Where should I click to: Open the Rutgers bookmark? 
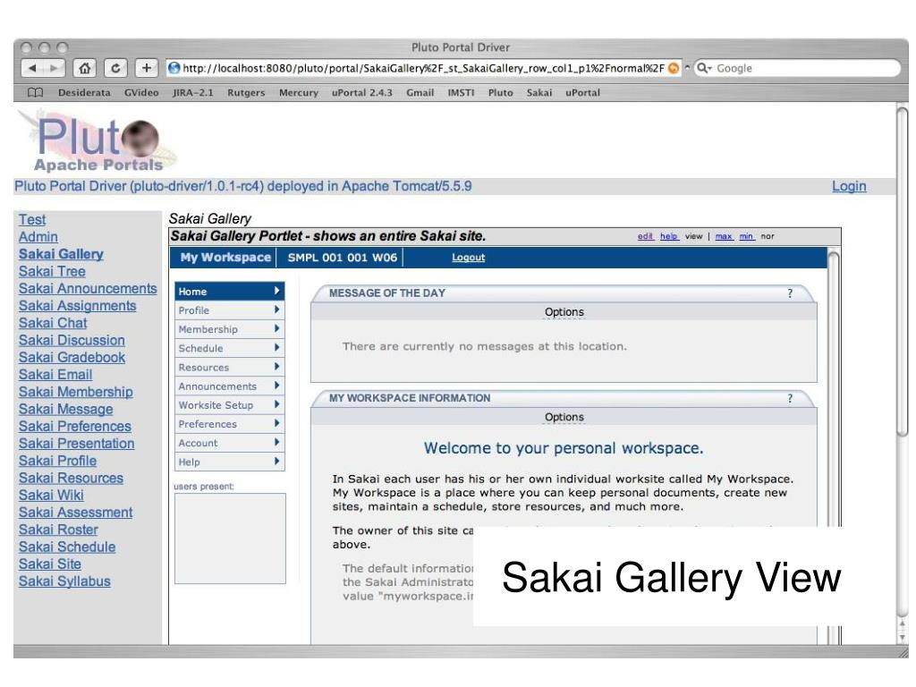246,92
